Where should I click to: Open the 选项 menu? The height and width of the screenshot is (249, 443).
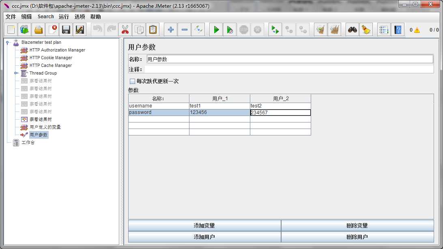point(80,17)
